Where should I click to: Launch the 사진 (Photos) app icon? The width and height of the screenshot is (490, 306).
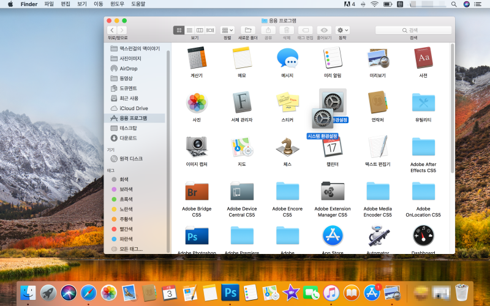point(196,103)
